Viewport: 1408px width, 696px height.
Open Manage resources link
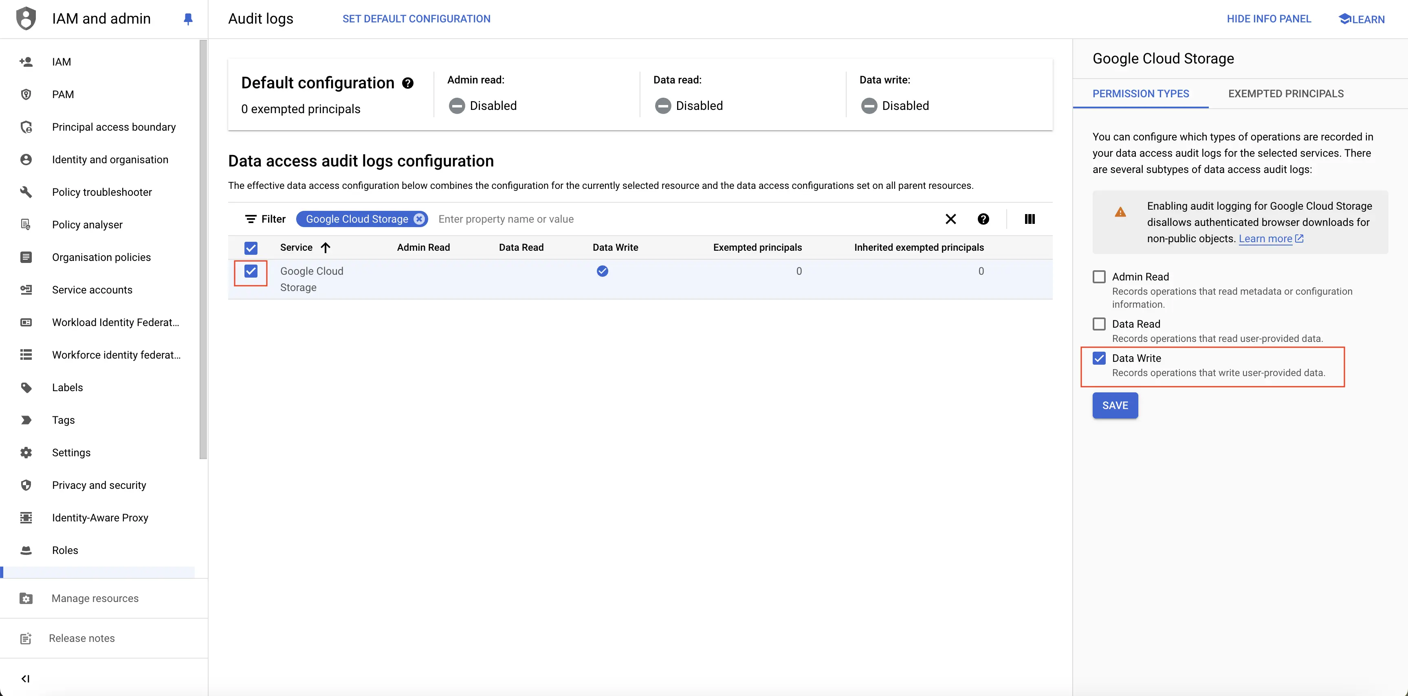click(x=95, y=598)
